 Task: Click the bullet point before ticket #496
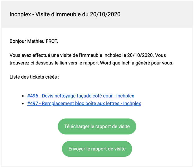23,96
